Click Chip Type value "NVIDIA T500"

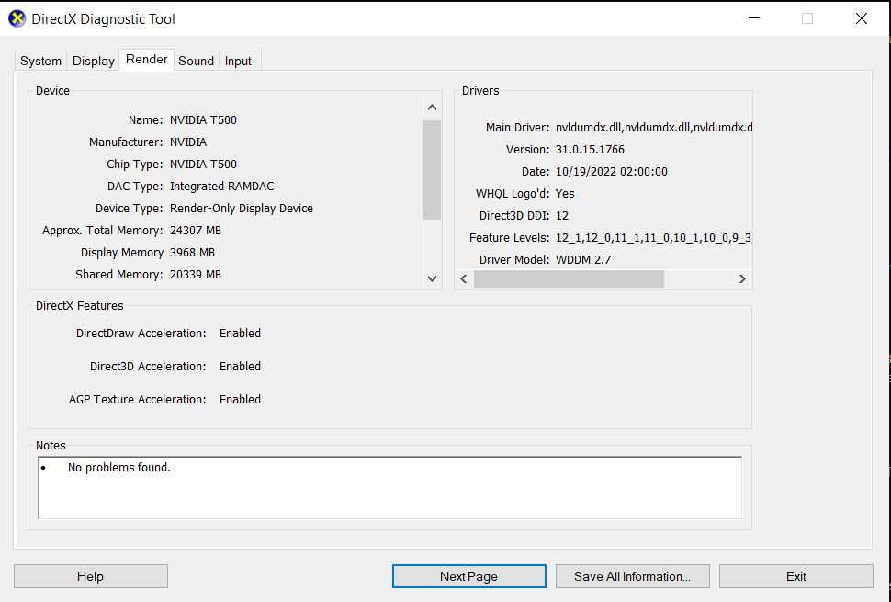click(x=203, y=165)
